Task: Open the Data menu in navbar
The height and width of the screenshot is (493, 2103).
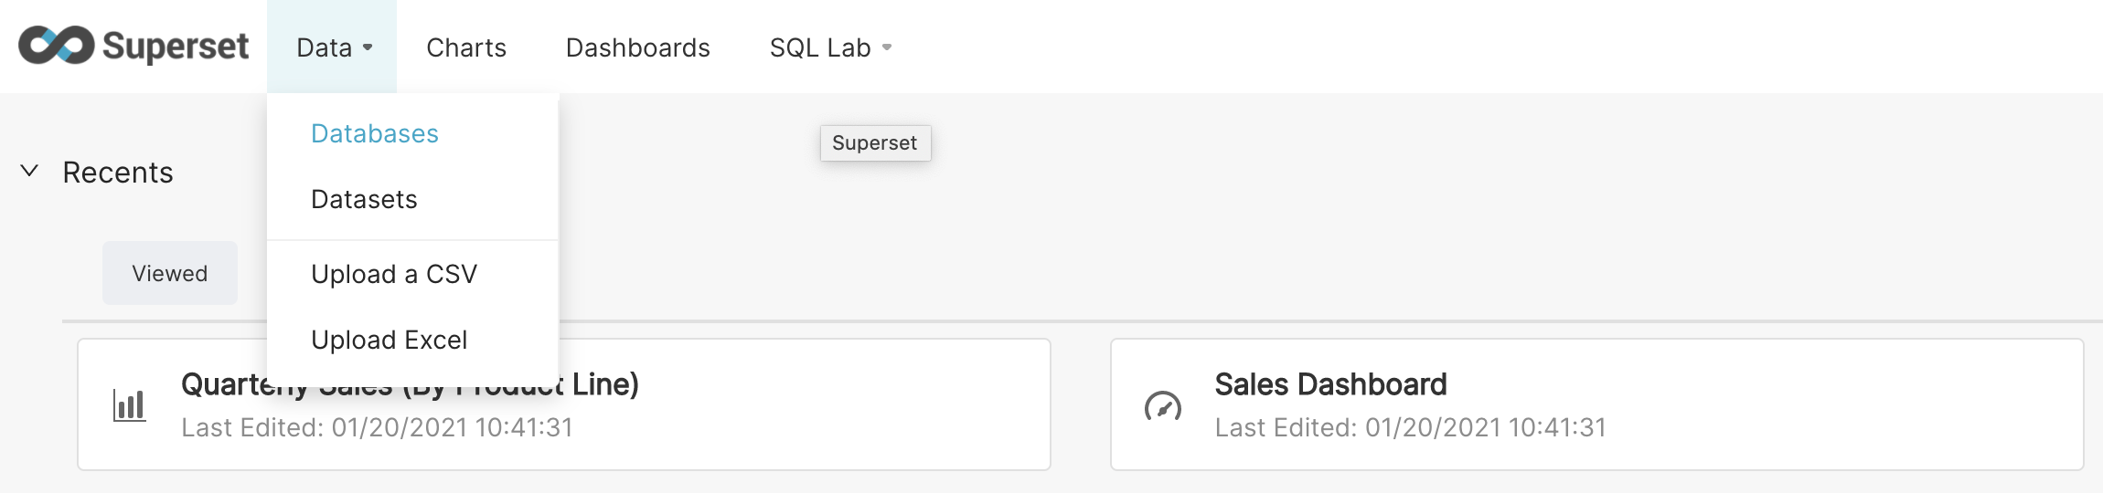Action: tap(325, 47)
